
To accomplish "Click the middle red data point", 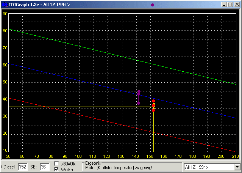I will 153,105.
